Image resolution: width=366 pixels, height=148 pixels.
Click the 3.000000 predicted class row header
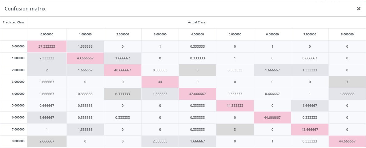(x=14, y=82)
